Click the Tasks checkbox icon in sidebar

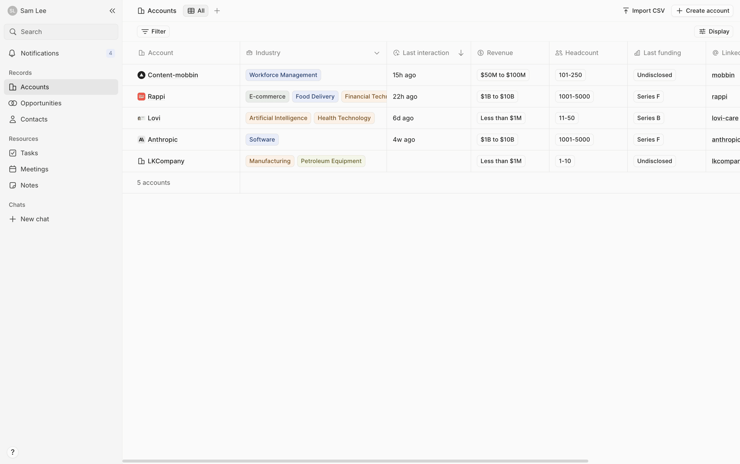[13, 153]
